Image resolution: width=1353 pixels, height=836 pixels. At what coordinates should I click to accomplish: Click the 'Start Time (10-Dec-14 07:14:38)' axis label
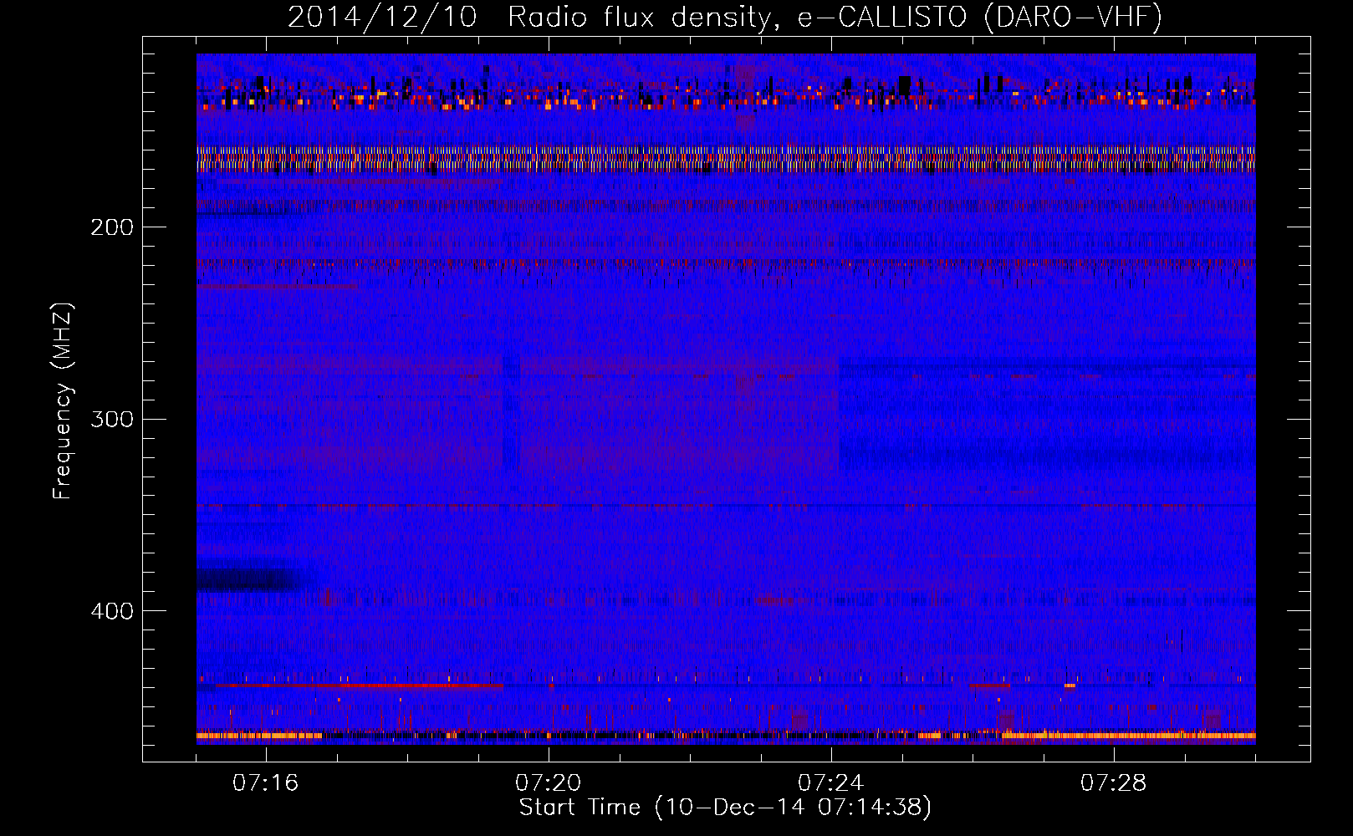coord(725,808)
